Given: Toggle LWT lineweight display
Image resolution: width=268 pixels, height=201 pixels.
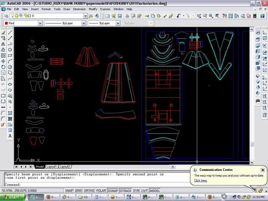Looking at the screenshot, I should click(144, 191).
